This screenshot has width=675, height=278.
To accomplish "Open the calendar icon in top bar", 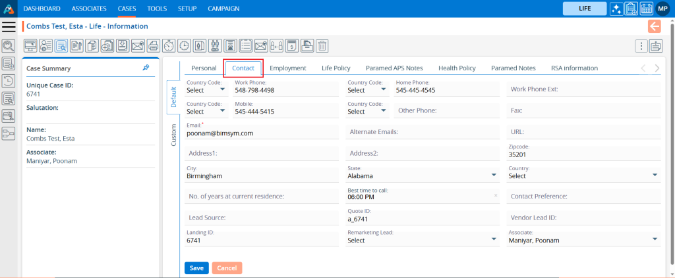I will coord(646,9).
